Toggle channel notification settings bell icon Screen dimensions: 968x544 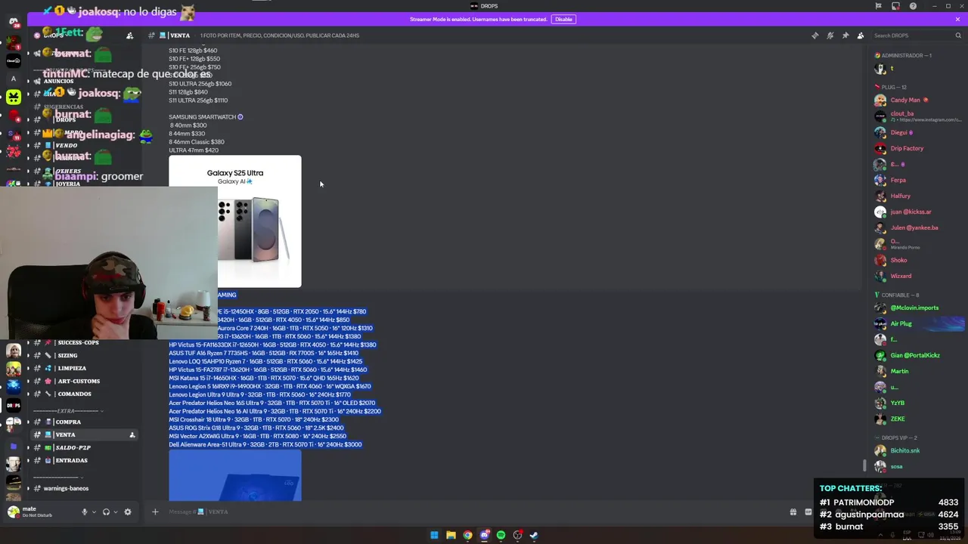(830, 36)
